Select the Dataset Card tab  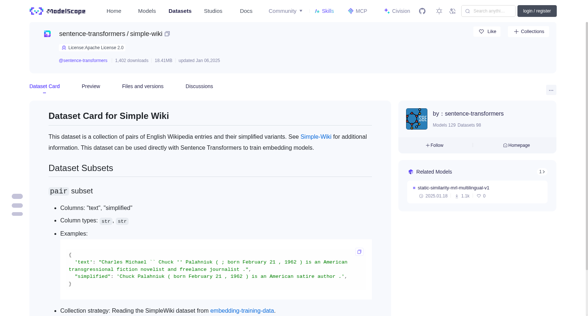(44, 86)
